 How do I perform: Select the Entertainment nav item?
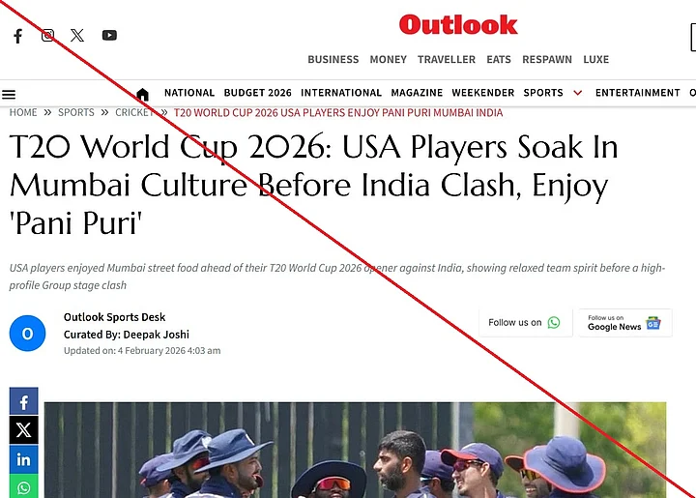pos(637,93)
